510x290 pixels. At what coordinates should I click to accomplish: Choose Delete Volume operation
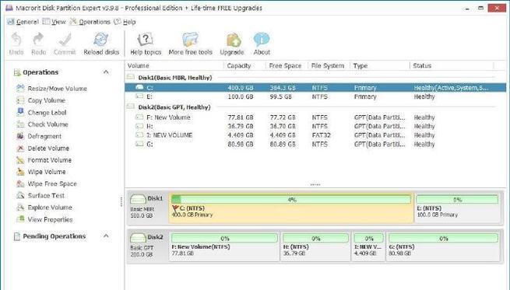click(x=43, y=148)
